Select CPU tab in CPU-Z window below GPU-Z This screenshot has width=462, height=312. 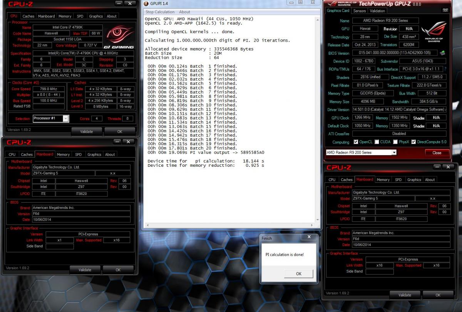point(332,179)
